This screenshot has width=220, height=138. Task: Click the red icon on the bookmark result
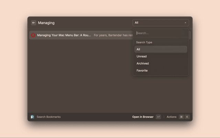point(33,35)
